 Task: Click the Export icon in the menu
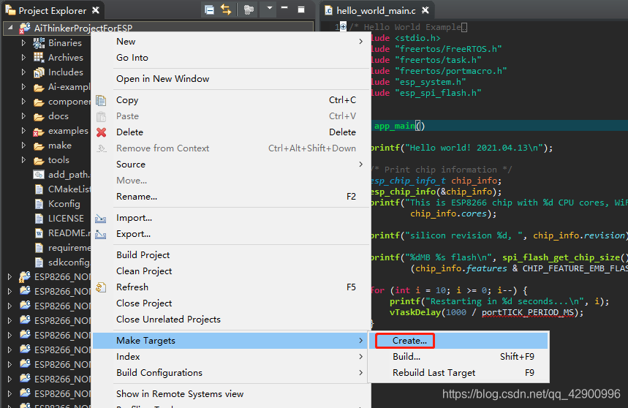click(x=101, y=234)
